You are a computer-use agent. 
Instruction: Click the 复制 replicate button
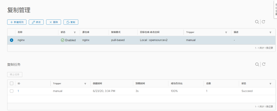coord(71,22)
